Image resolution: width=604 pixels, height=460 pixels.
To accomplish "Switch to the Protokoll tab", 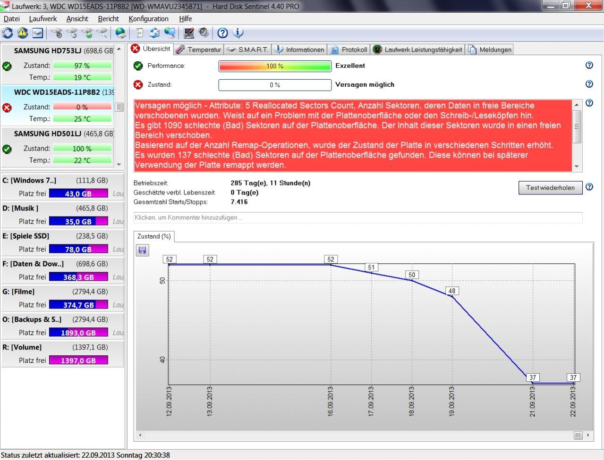I will tap(349, 50).
